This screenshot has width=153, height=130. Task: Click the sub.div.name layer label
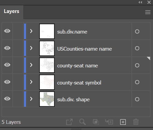tap(72, 32)
